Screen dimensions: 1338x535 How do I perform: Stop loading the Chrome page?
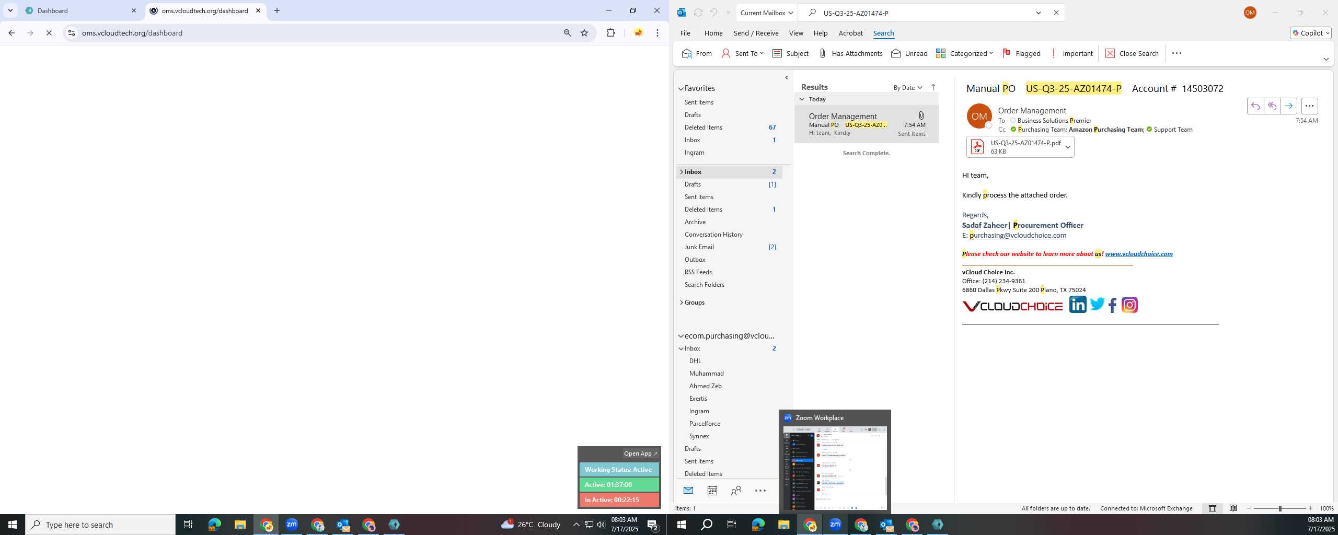(49, 33)
